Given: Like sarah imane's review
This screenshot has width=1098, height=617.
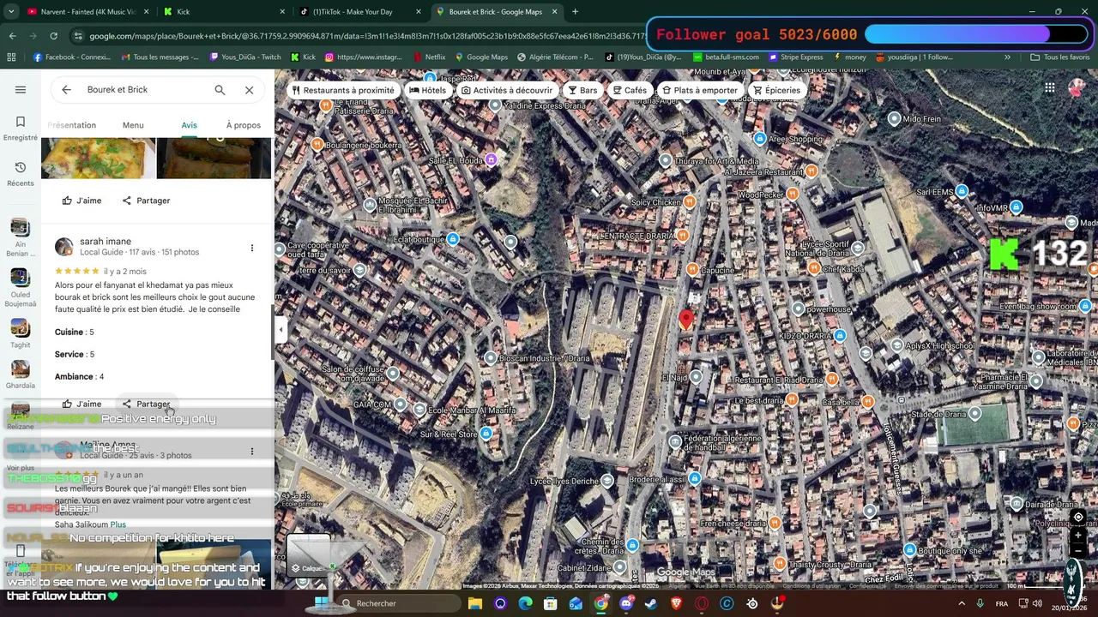Looking at the screenshot, I should click(x=81, y=404).
